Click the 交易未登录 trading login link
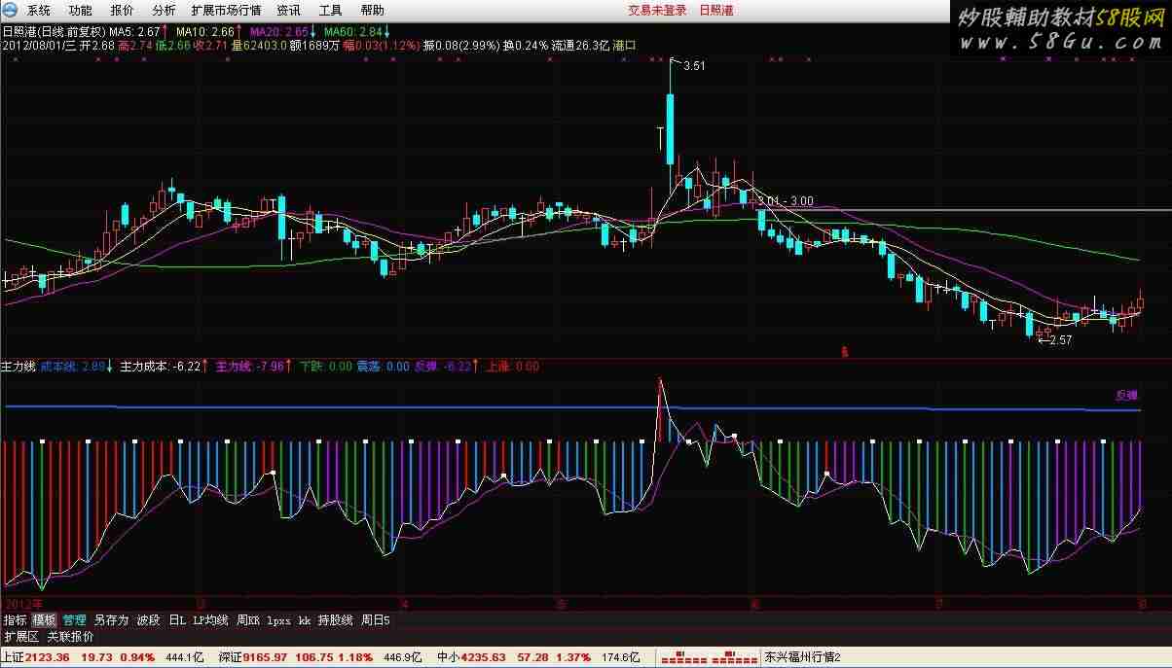The width and height of the screenshot is (1172, 668). (x=654, y=10)
